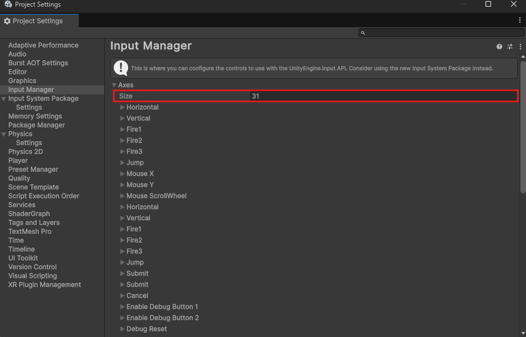Open the preset selector sliders icon

pos(510,47)
